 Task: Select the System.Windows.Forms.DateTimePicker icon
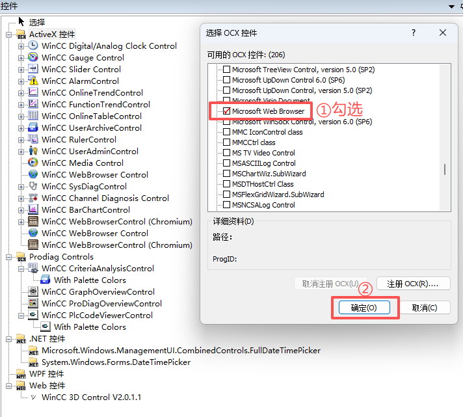coord(33,362)
